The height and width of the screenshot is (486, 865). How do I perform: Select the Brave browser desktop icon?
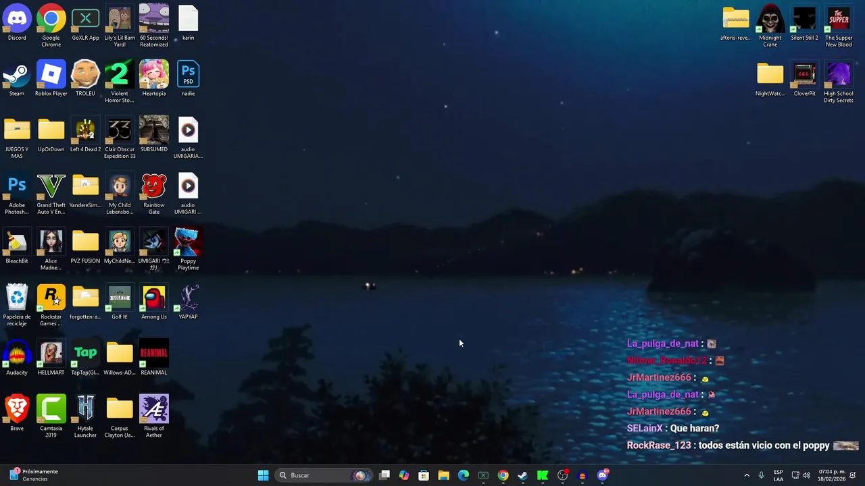coord(17,414)
